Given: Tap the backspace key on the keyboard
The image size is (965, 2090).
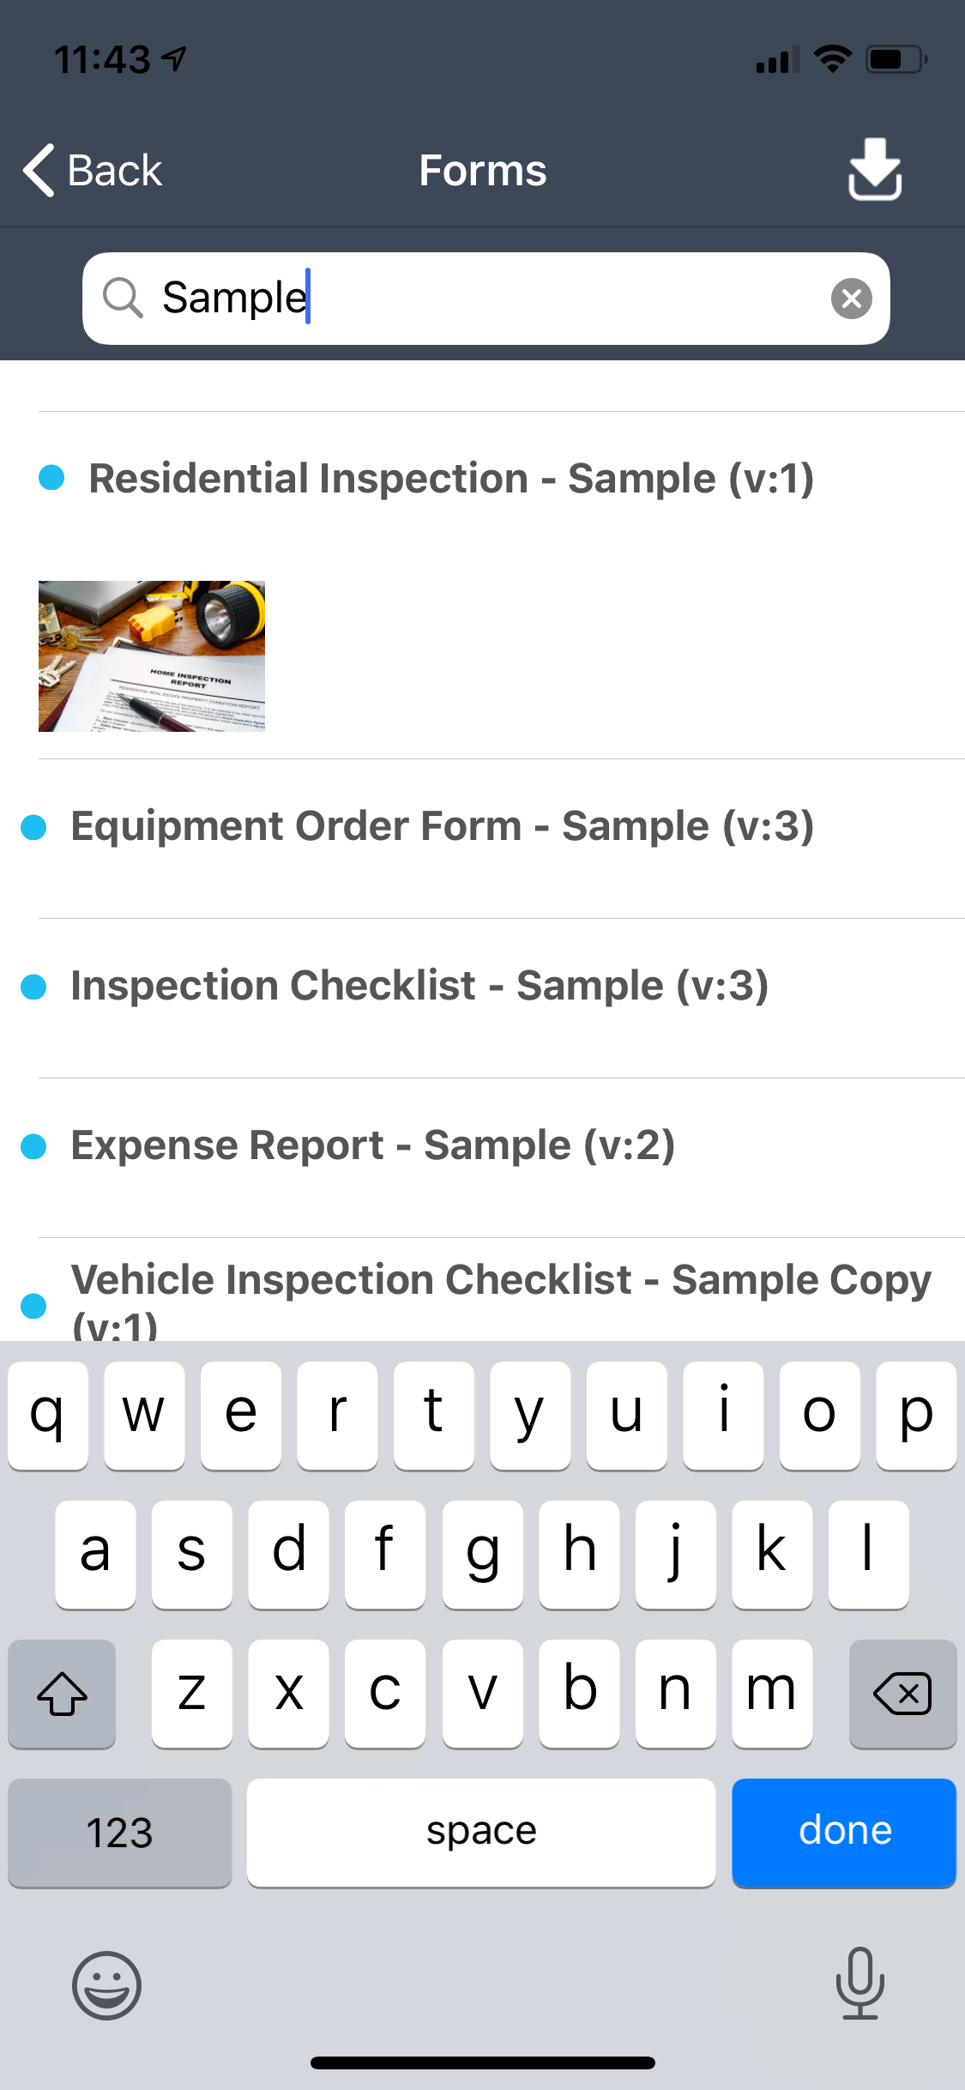Looking at the screenshot, I should 902,1694.
